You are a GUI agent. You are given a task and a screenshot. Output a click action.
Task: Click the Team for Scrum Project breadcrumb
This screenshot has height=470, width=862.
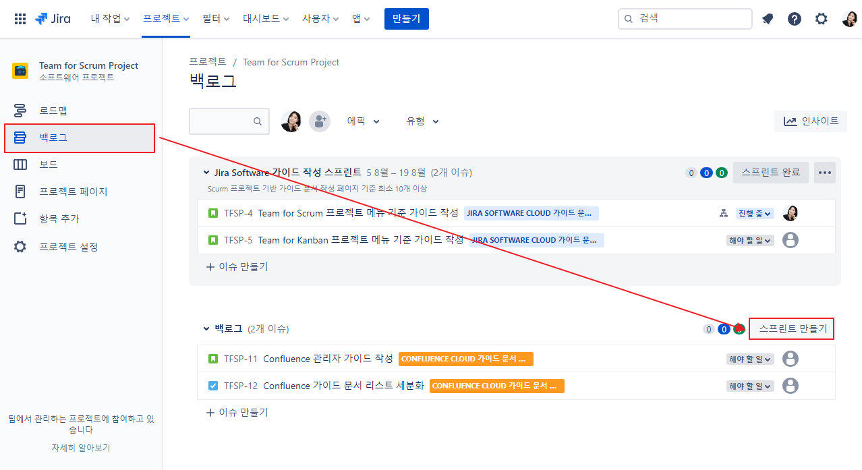click(x=291, y=62)
